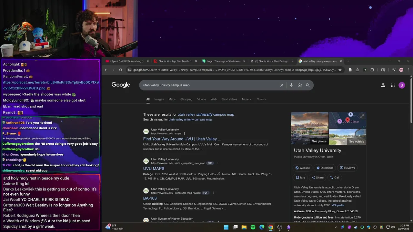This screenshot has height=232, width=413.
Task: Close the Imgur tab
Action: (x=244, y=61)
